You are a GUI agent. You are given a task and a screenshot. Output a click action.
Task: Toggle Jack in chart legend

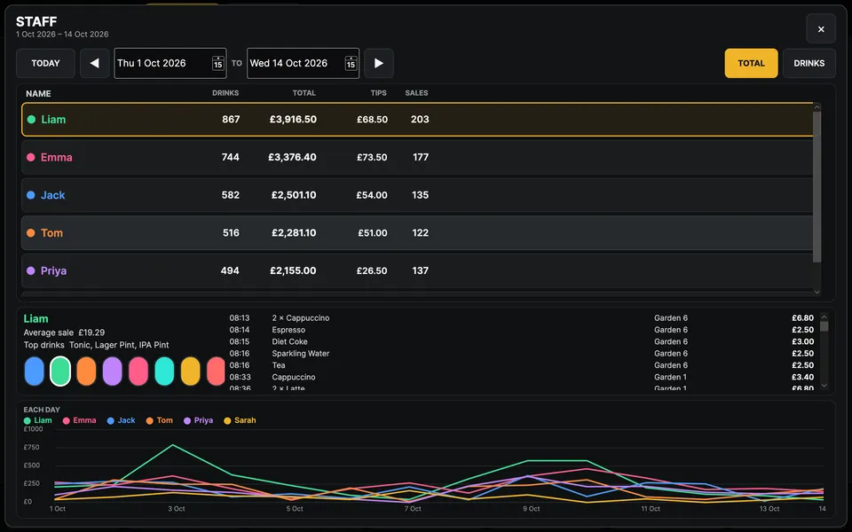coord(122,420)
